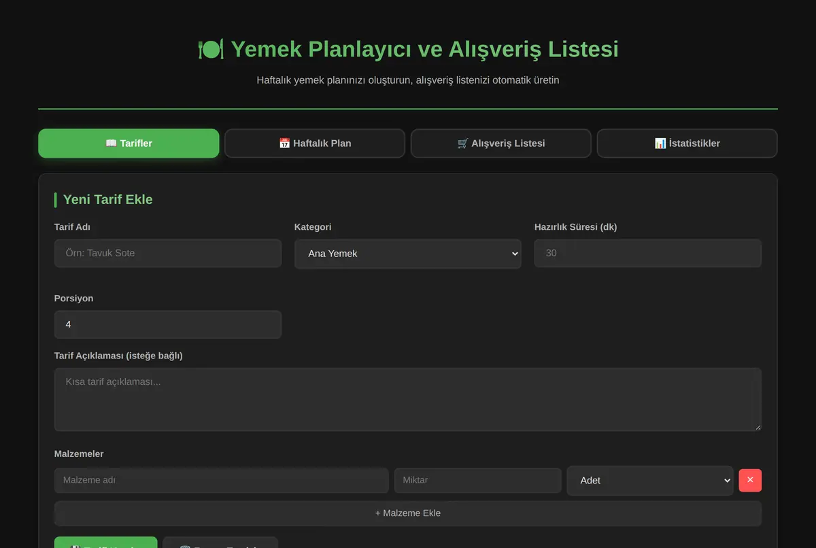Click the Porsiyon label
The height and width of the screenshot is (548, 816).
coord(74,298)
